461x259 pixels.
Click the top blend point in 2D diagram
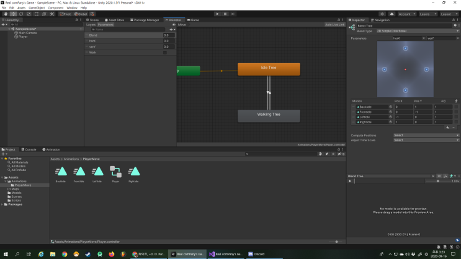(x=405, y=48)
